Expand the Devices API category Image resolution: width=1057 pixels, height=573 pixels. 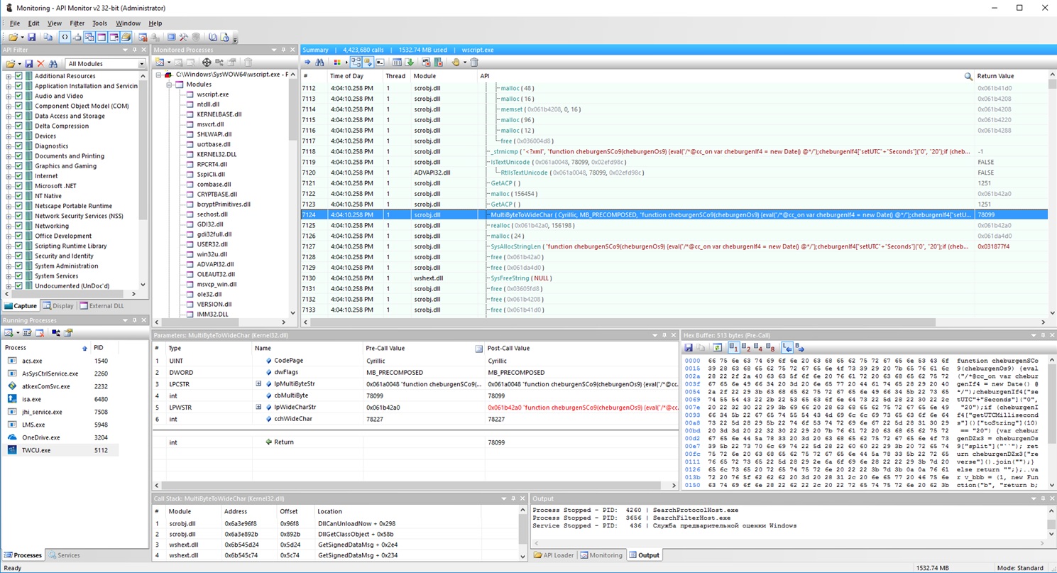[x=9, y=136]
